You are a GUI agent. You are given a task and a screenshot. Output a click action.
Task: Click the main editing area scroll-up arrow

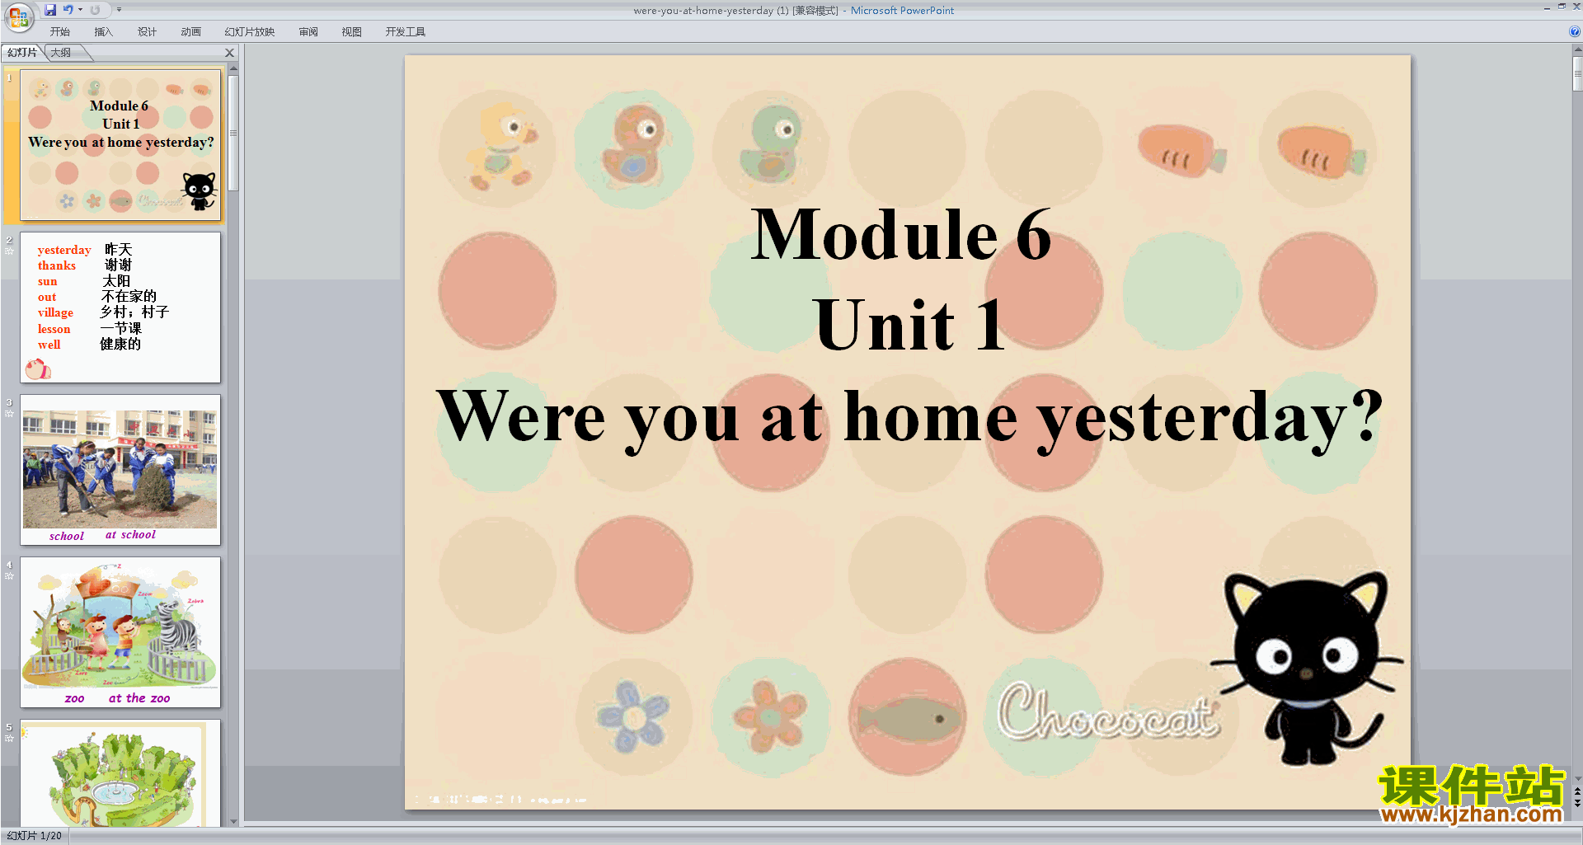point(1577,50)
